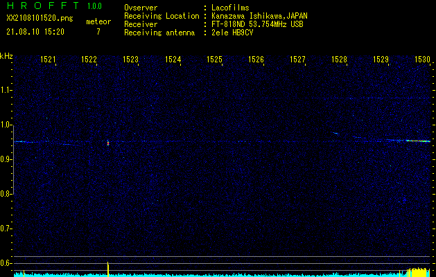The image size is (436, 277).
Task: Click the observer name Lacofilms
Action: click(x=230, y=8)
